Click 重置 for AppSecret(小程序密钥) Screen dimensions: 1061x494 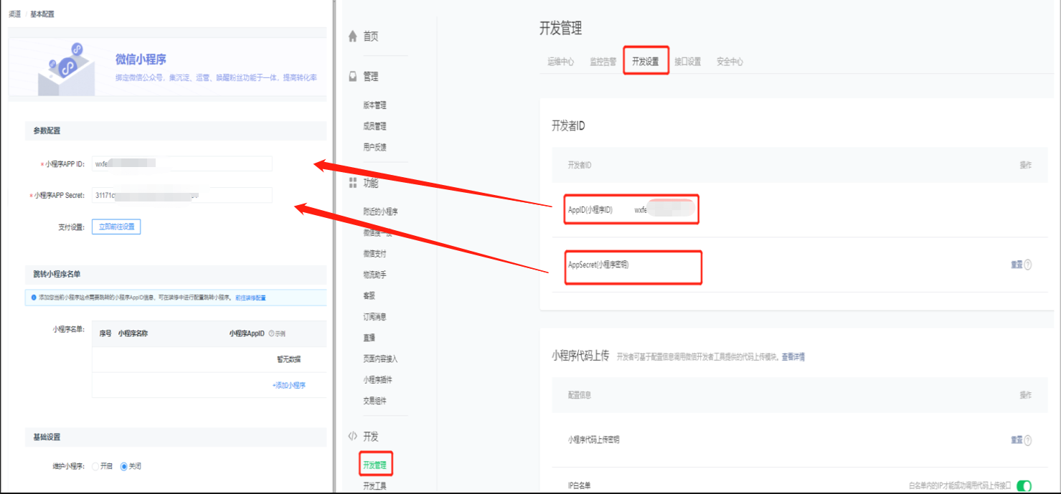(1017, 265)
